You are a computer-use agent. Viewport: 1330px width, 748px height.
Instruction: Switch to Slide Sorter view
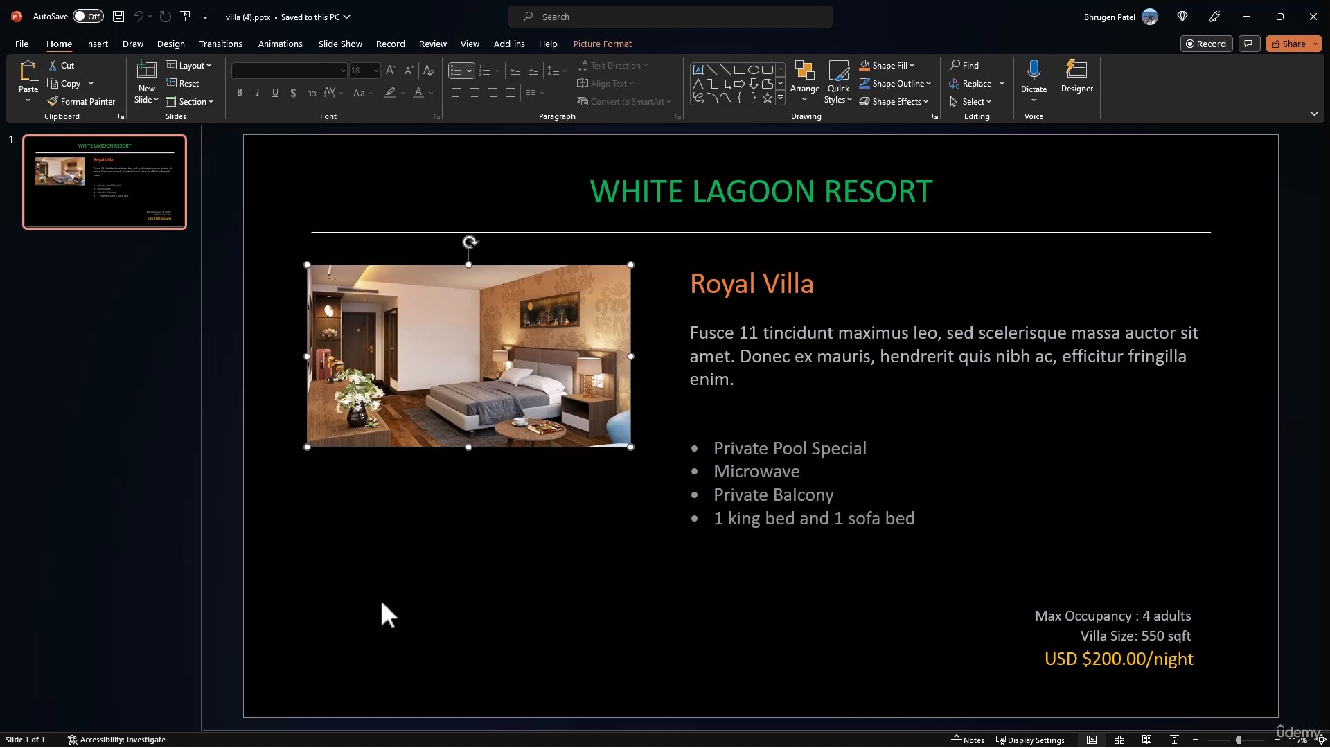click(x=1119, y=740)
